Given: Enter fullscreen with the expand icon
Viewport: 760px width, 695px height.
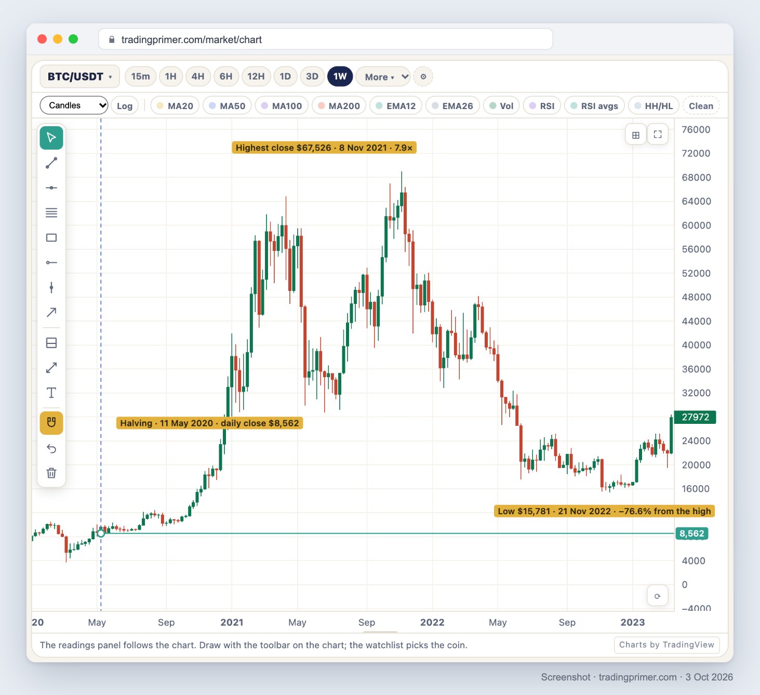Looking at the screenshot, I should click(x=658, y=135).
